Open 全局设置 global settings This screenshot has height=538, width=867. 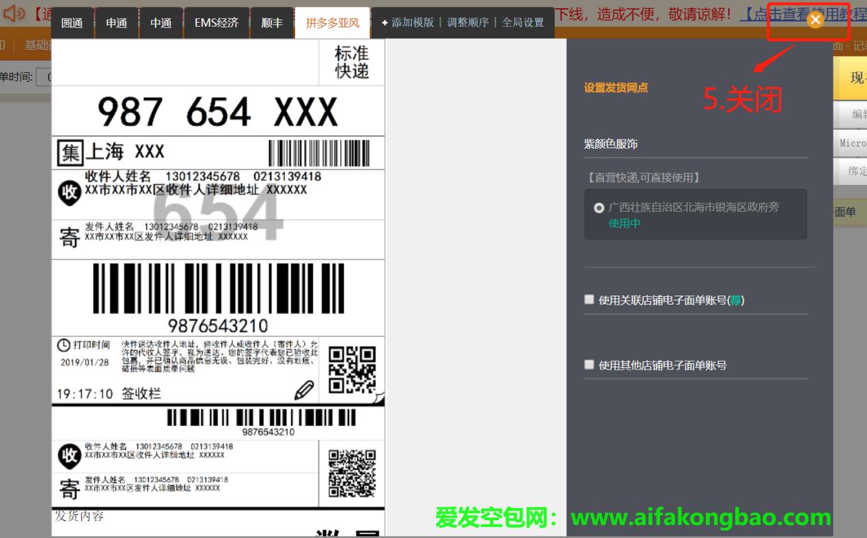pos(523,23)
